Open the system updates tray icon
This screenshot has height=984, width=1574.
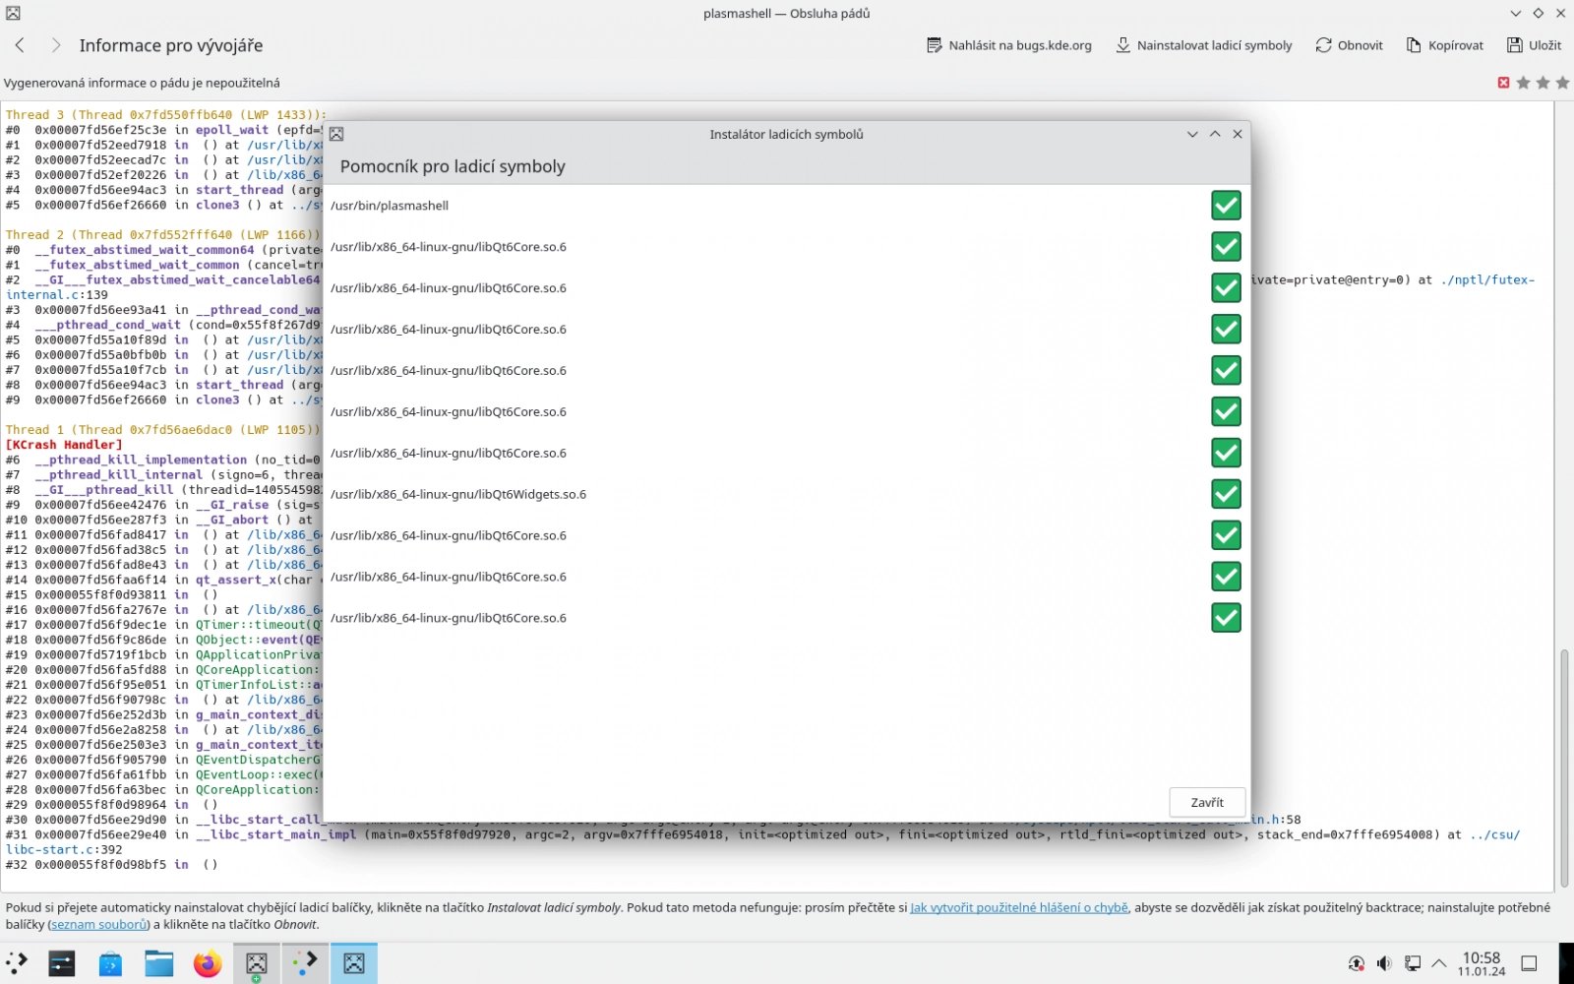(1357, 963)
